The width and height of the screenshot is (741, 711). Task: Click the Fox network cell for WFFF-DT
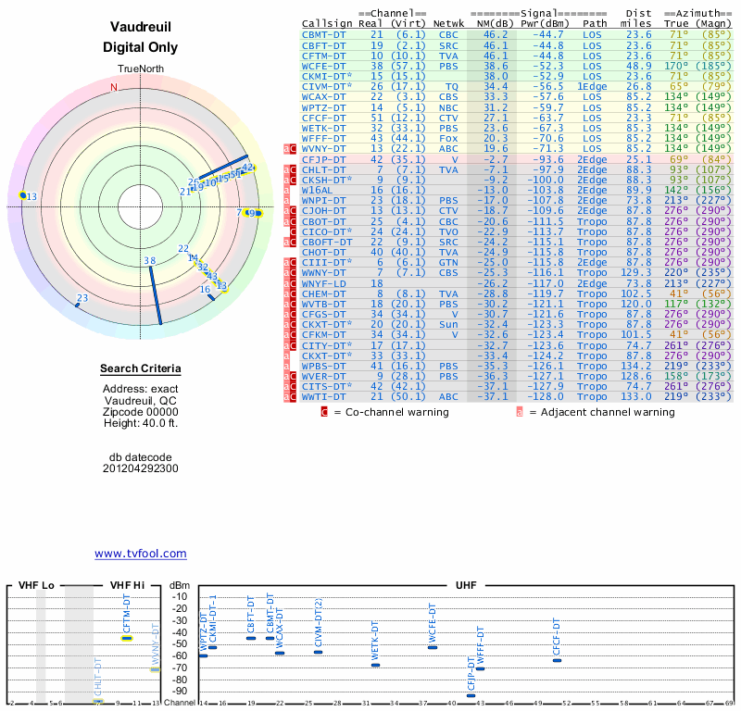click(448, 139)
